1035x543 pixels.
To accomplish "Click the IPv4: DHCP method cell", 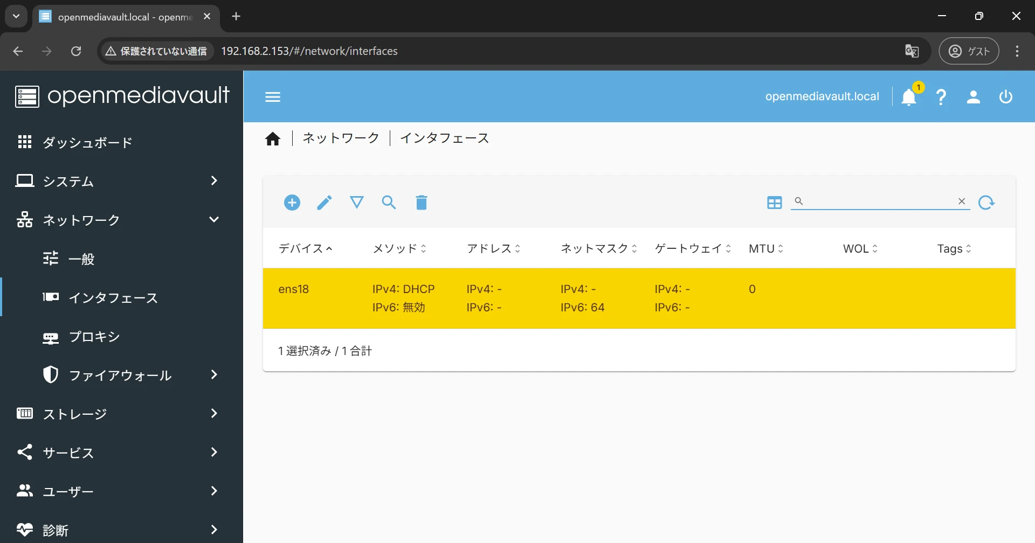I will 404,289.
